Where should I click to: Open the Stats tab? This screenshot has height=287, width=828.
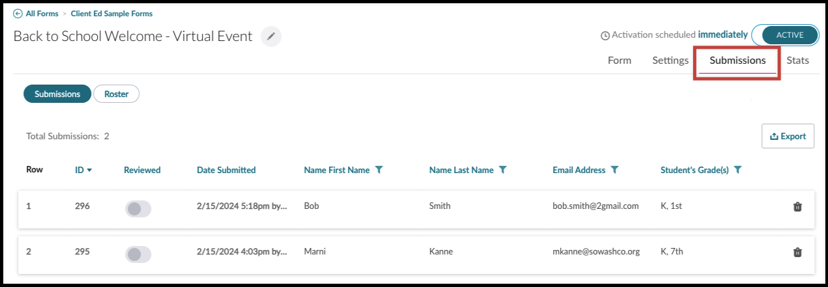pos(797,61)
